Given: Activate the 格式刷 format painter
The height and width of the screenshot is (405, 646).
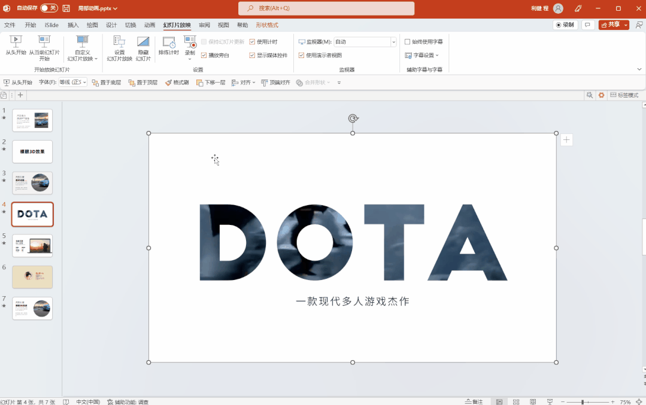Looking at the screenshot, I should pyautogui.click(x=177, y=83).
